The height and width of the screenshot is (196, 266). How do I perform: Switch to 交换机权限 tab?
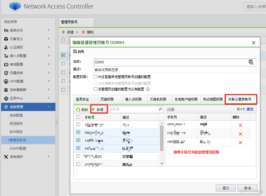[160, 99]
